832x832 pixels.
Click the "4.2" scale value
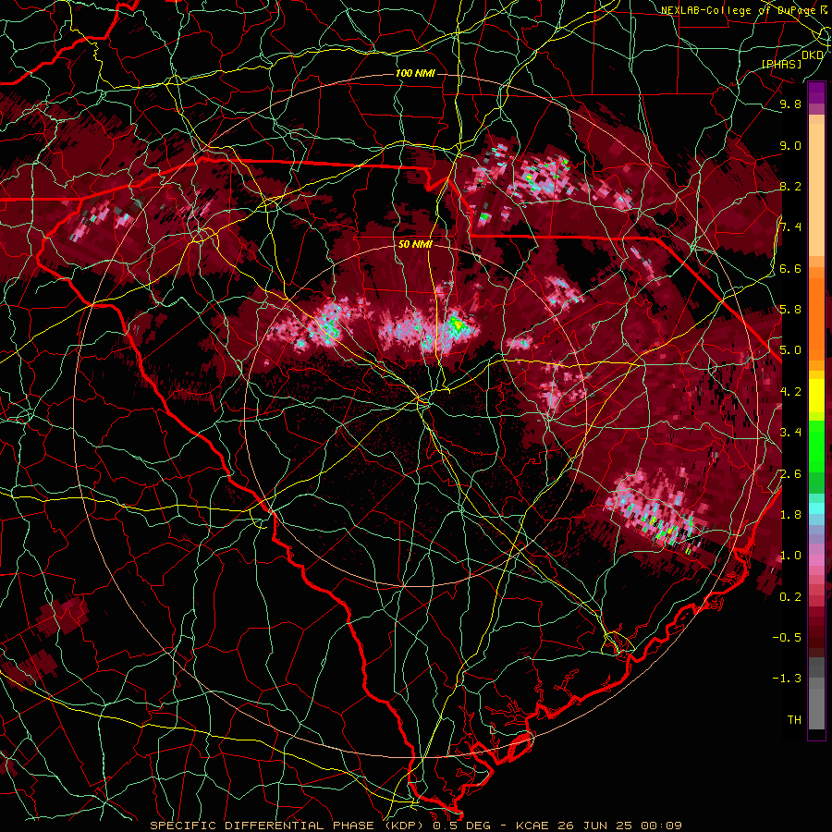click(x=790, y=392)
